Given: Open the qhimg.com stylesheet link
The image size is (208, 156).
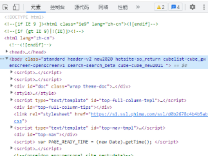Looking at the screenshot, I should coord(149,114).
